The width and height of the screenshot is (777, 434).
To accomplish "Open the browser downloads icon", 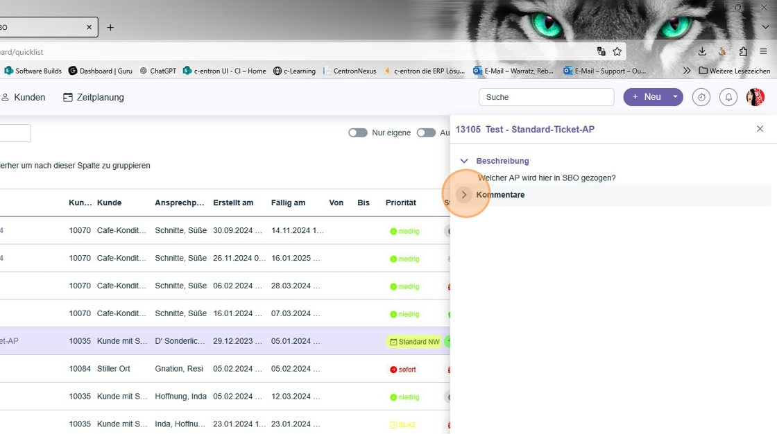I will pos(702,51).
